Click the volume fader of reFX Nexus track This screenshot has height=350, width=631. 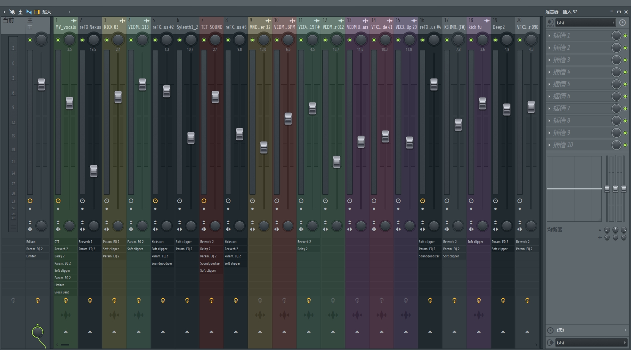pyautogui.click(x=94, y=171)
